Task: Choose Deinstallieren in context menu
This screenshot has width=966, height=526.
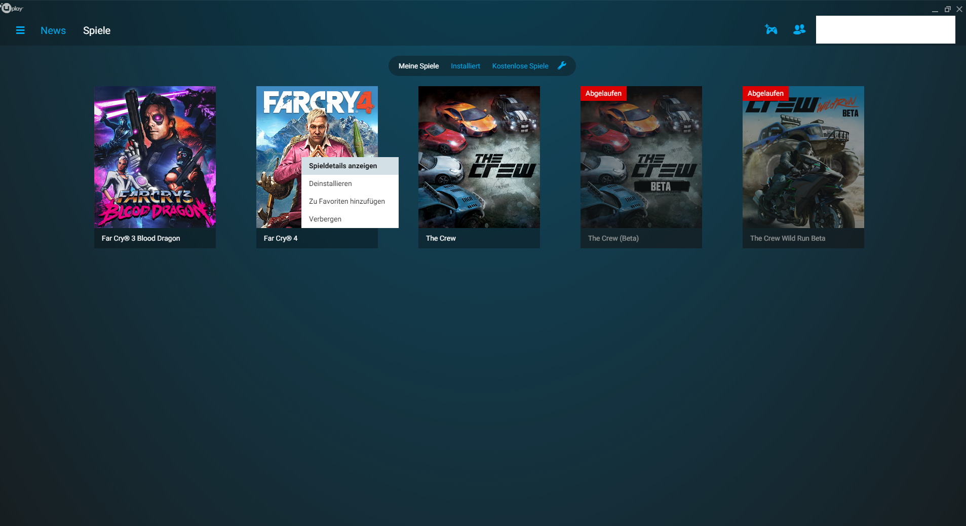Action: pos(350,183)
